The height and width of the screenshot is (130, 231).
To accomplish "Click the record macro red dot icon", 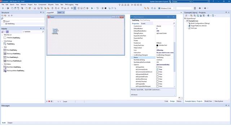I will [49, 101].
